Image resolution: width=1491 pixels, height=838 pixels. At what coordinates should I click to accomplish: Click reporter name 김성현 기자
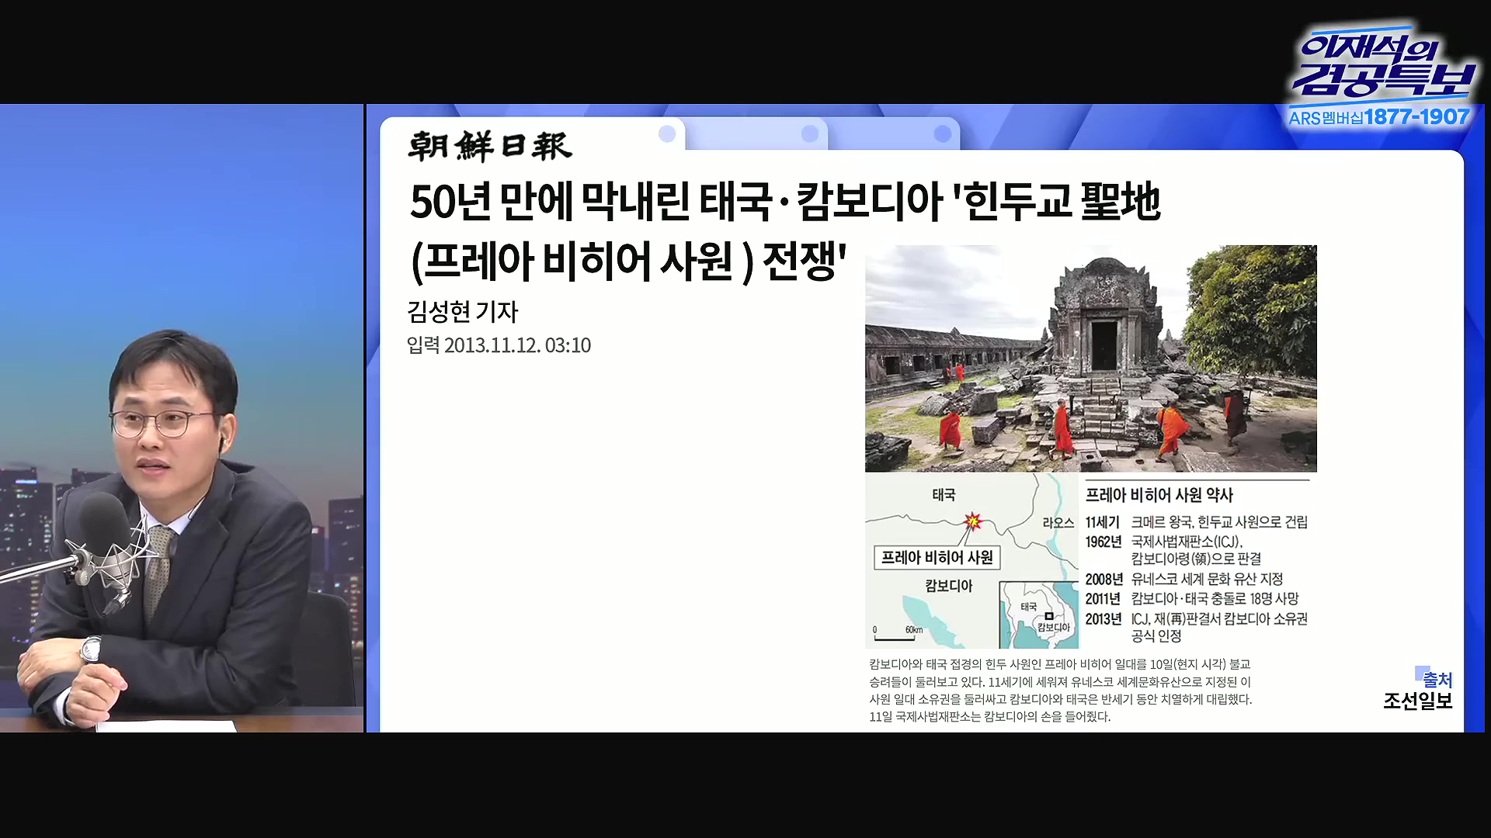[x=462, y=312]
